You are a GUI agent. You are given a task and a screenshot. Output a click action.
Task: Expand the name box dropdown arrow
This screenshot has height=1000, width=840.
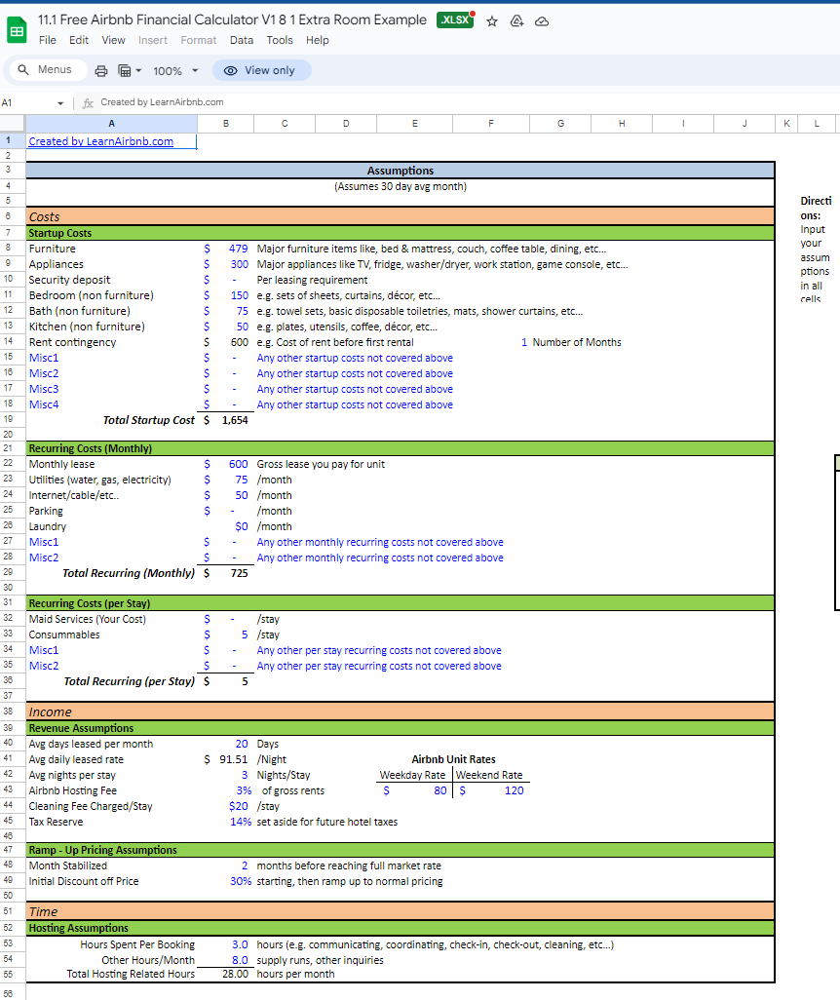pos(60,103)
